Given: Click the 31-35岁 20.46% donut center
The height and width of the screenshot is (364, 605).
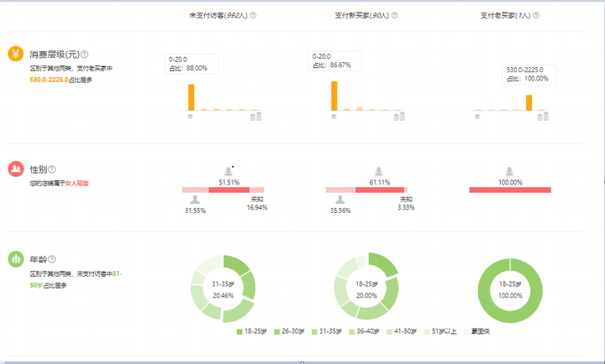Looking at the screenshot, I should click(223, 289).
